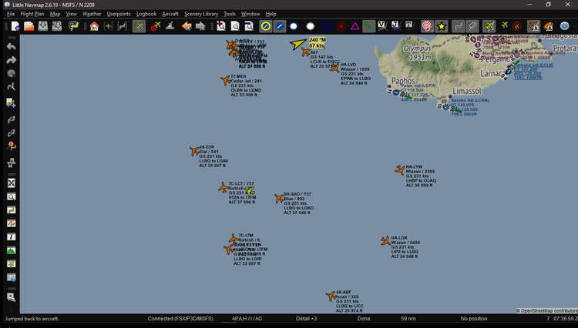Toggle airspaces target icon
Screen dimensions: 578x328
tap(427, 26)
